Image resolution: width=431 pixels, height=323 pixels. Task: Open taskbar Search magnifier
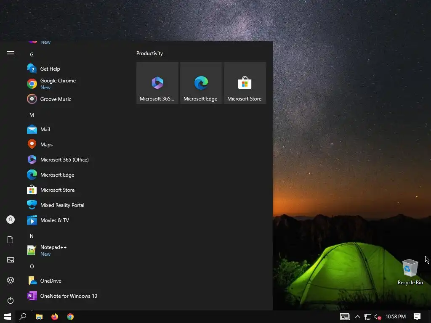(23, 317)
